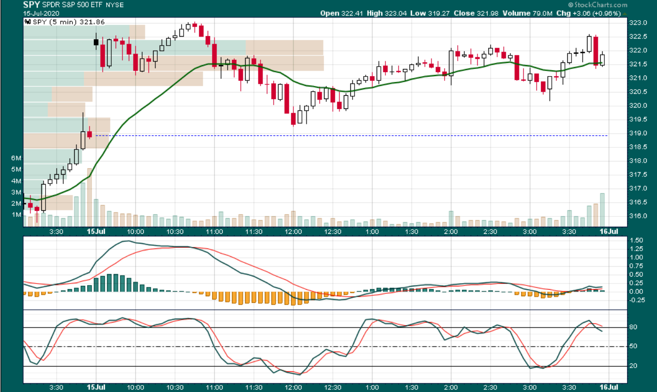The height and width of the screenshot is (392, 657).
Task: Click the 0.50 MACD axis label
Action: [x=636, y=275]
